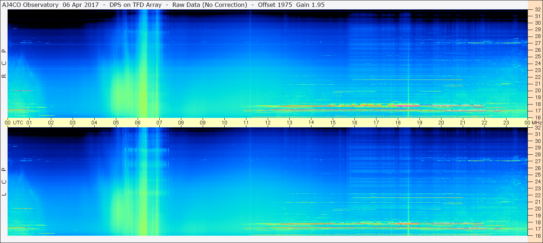543x243 pixels.
Task: Click the 21 MHz label on LCP scale
Action: tap(538, 202)
